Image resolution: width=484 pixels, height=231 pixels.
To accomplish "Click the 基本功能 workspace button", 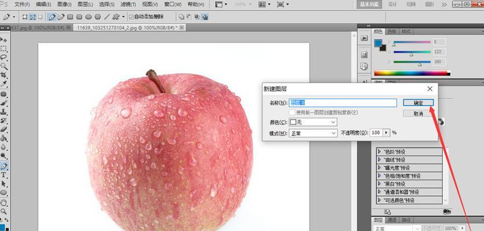I will pos(369,4).
